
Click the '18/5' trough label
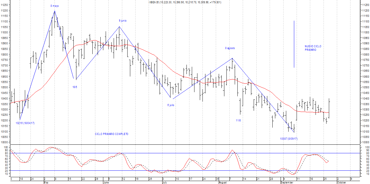click(75, 87)
